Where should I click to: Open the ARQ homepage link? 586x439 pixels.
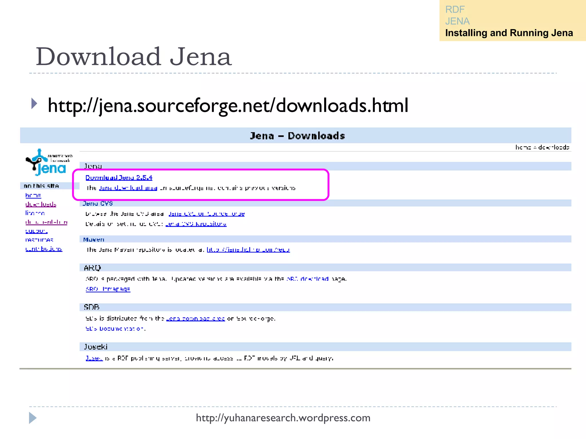click(108, 289)
